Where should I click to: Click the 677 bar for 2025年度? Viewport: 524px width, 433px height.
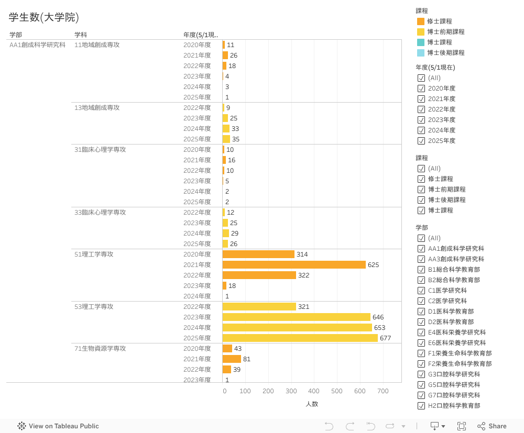tap(300, 338)
